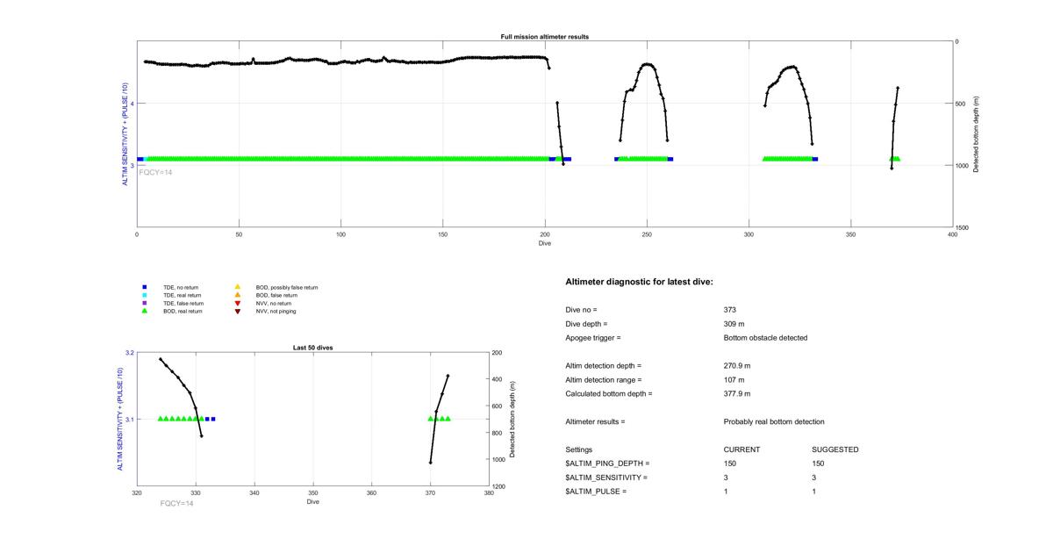This screenshot has height=546, width=1053.
Task: Click the x-axis tick 350 on Last 50 dives plot
Action: coord(312,493)
